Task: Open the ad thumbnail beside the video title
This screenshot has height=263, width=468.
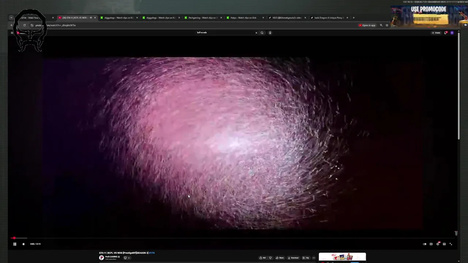Action: [x=342, y=258]
